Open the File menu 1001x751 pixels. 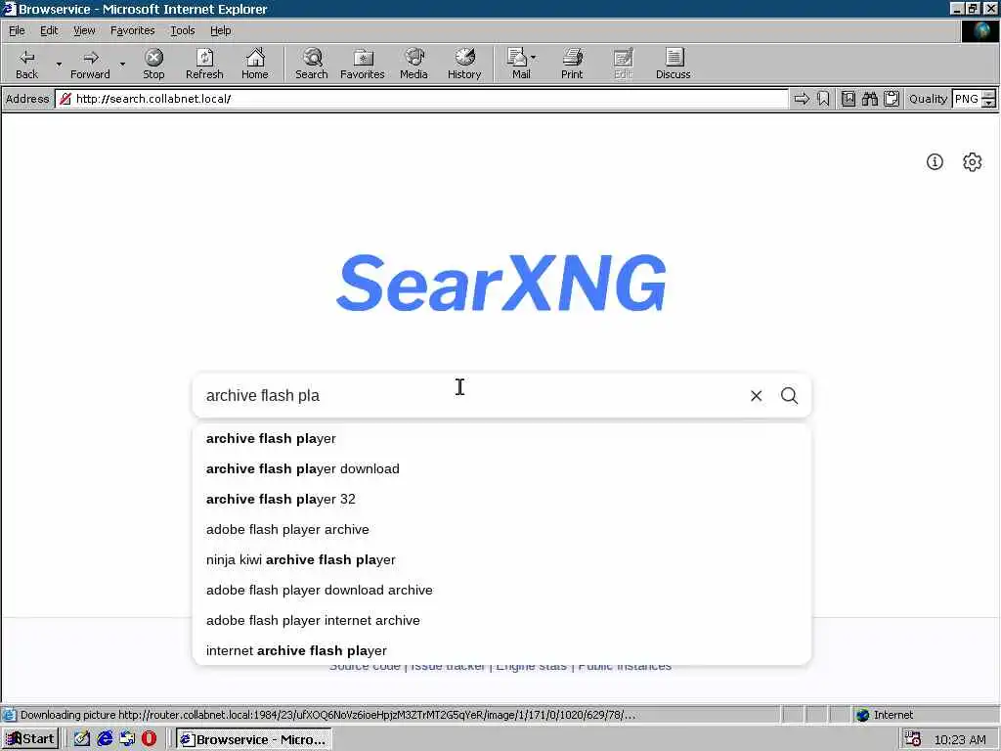[x=17, y=30]
